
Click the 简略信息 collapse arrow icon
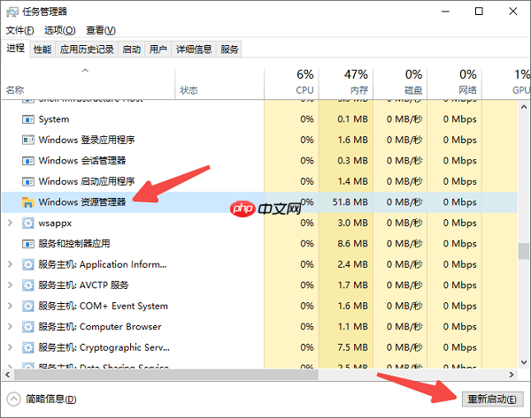click(13, 399)
